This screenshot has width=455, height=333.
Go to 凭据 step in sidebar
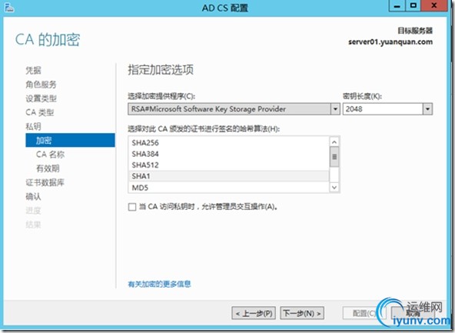pyautogui.click(x=33, y=70)
